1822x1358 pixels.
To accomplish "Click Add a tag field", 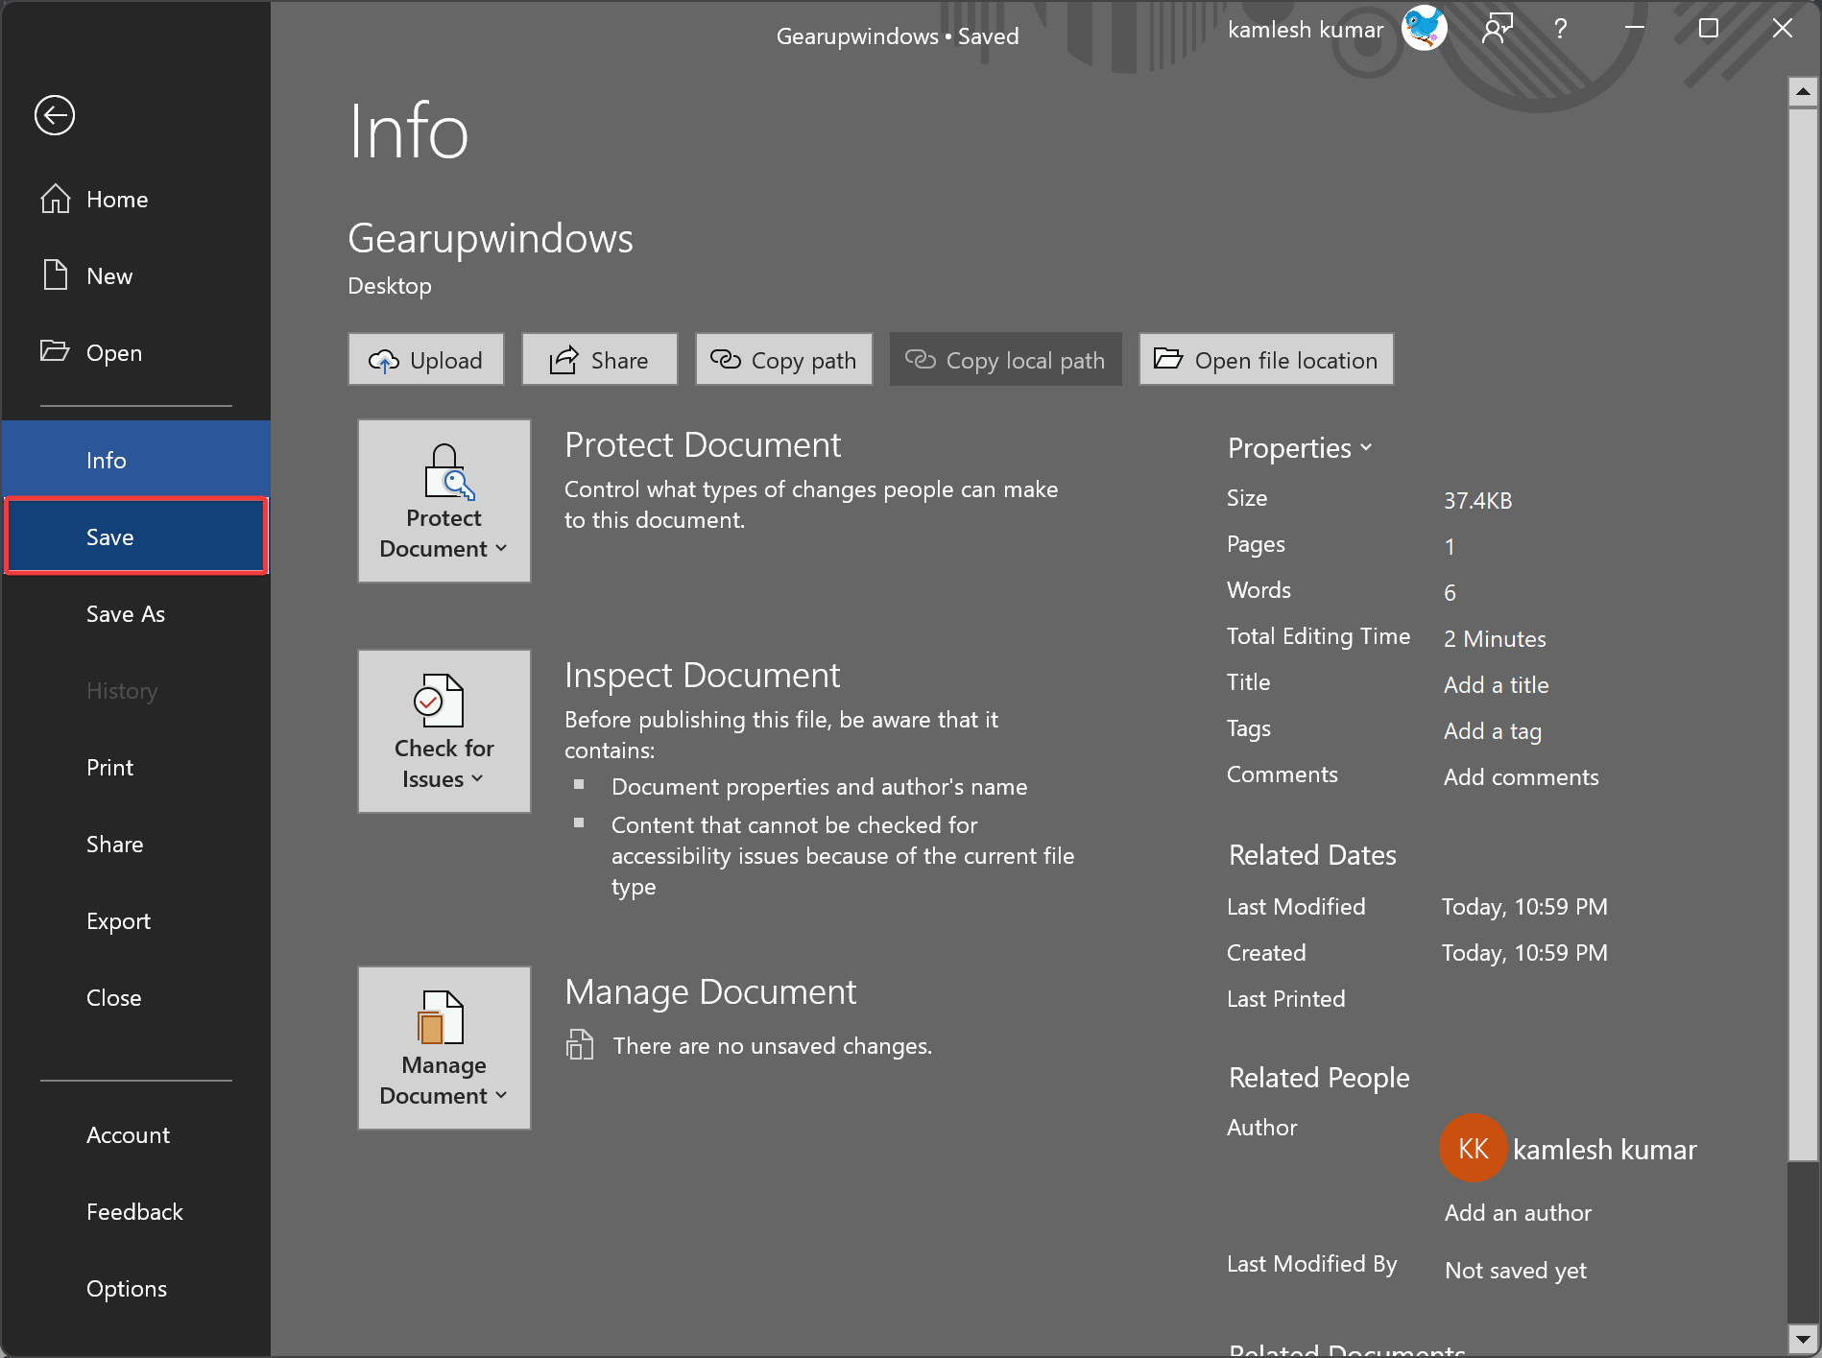I will click(1493, 731).
